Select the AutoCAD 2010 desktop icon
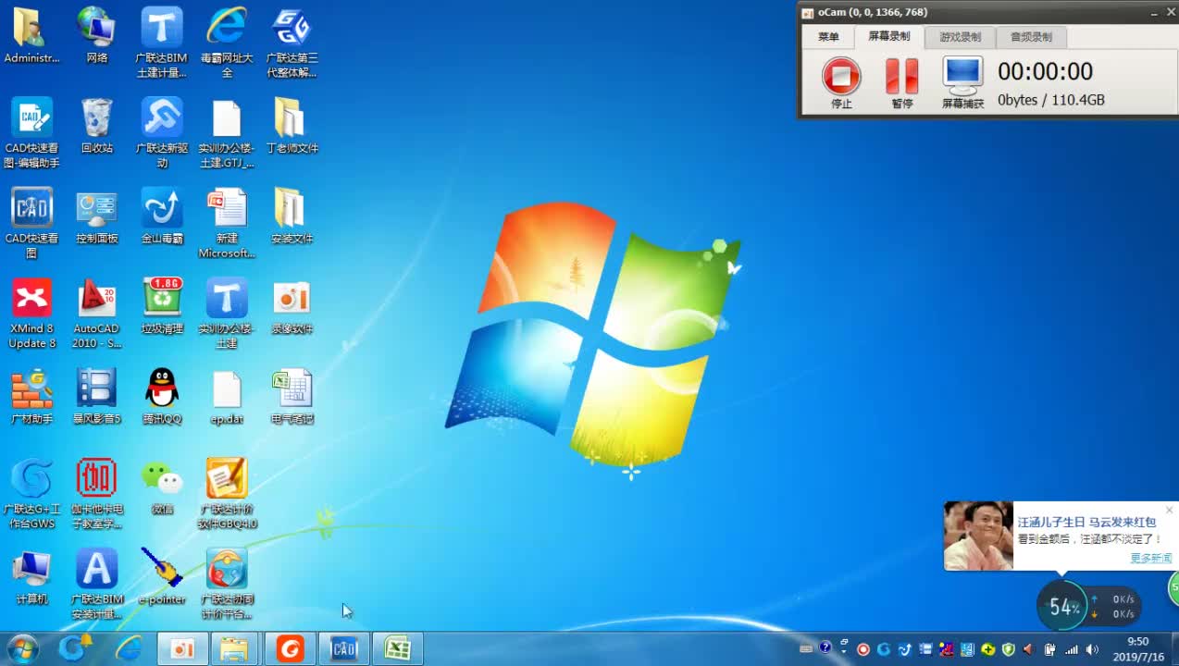 96,313
